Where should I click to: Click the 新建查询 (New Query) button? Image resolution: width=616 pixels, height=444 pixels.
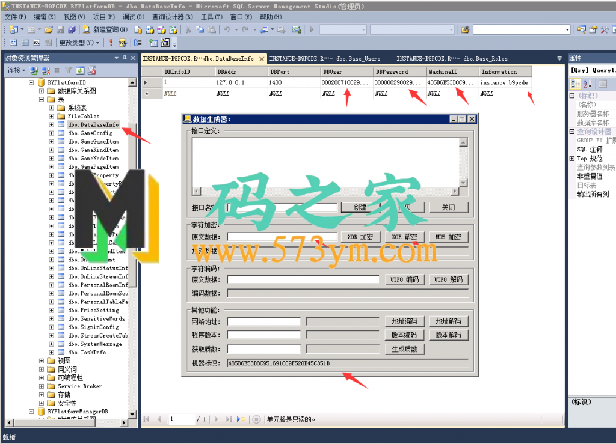[x=105, y=30]
